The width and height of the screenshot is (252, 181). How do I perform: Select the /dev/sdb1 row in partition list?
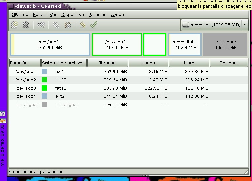coord(128,71)
